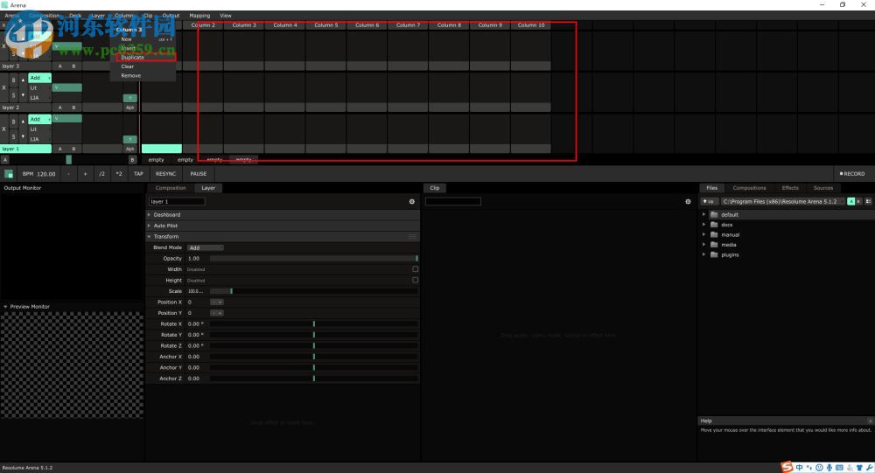Open layer 2 Add blend dropdown

[x=39, y=78]
